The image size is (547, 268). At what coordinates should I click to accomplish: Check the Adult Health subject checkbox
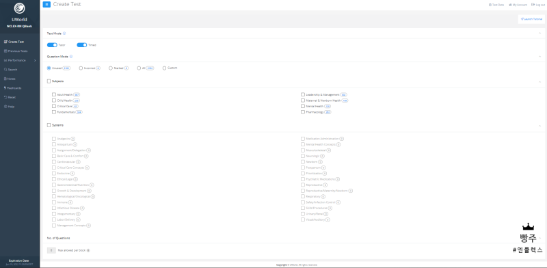(x=54, y=94)
